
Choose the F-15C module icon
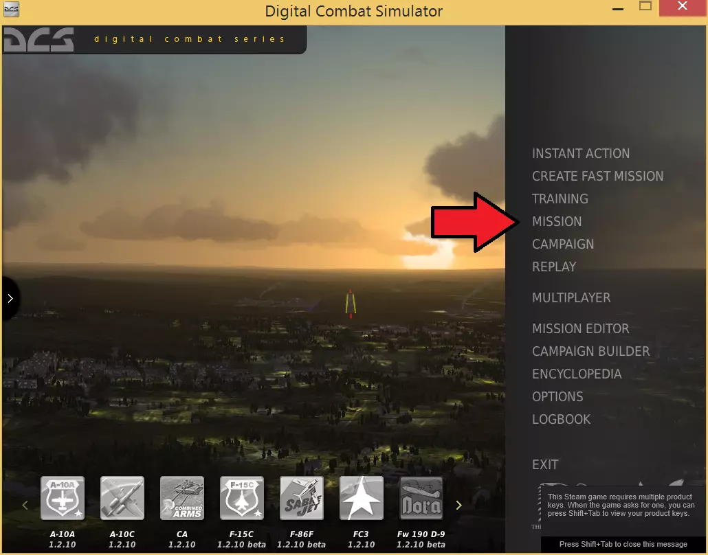[x=241, y=498]
